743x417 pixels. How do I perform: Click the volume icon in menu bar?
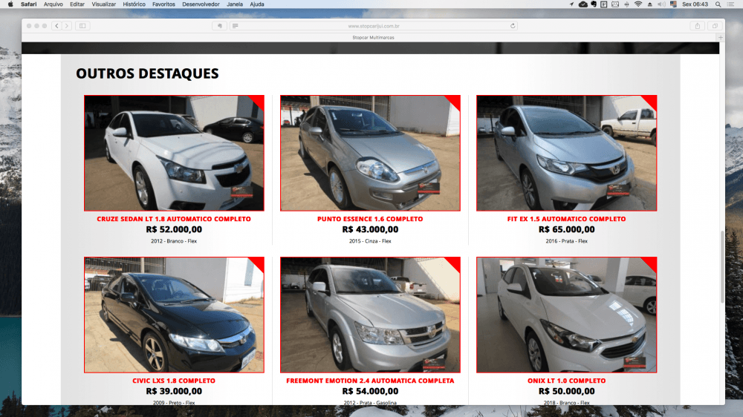pos(661,4)
